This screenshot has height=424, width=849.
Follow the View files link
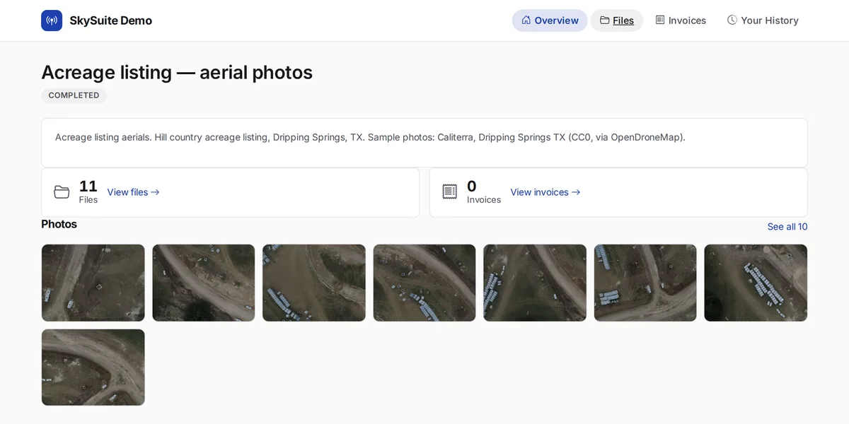pyautogui.click(x=134, y=192)
